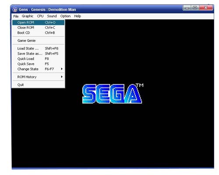Choose Load State menu item

[x=38, y=49]
